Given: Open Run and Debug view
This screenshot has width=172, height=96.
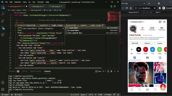Looking at the screenshot, I should [3, 21].
